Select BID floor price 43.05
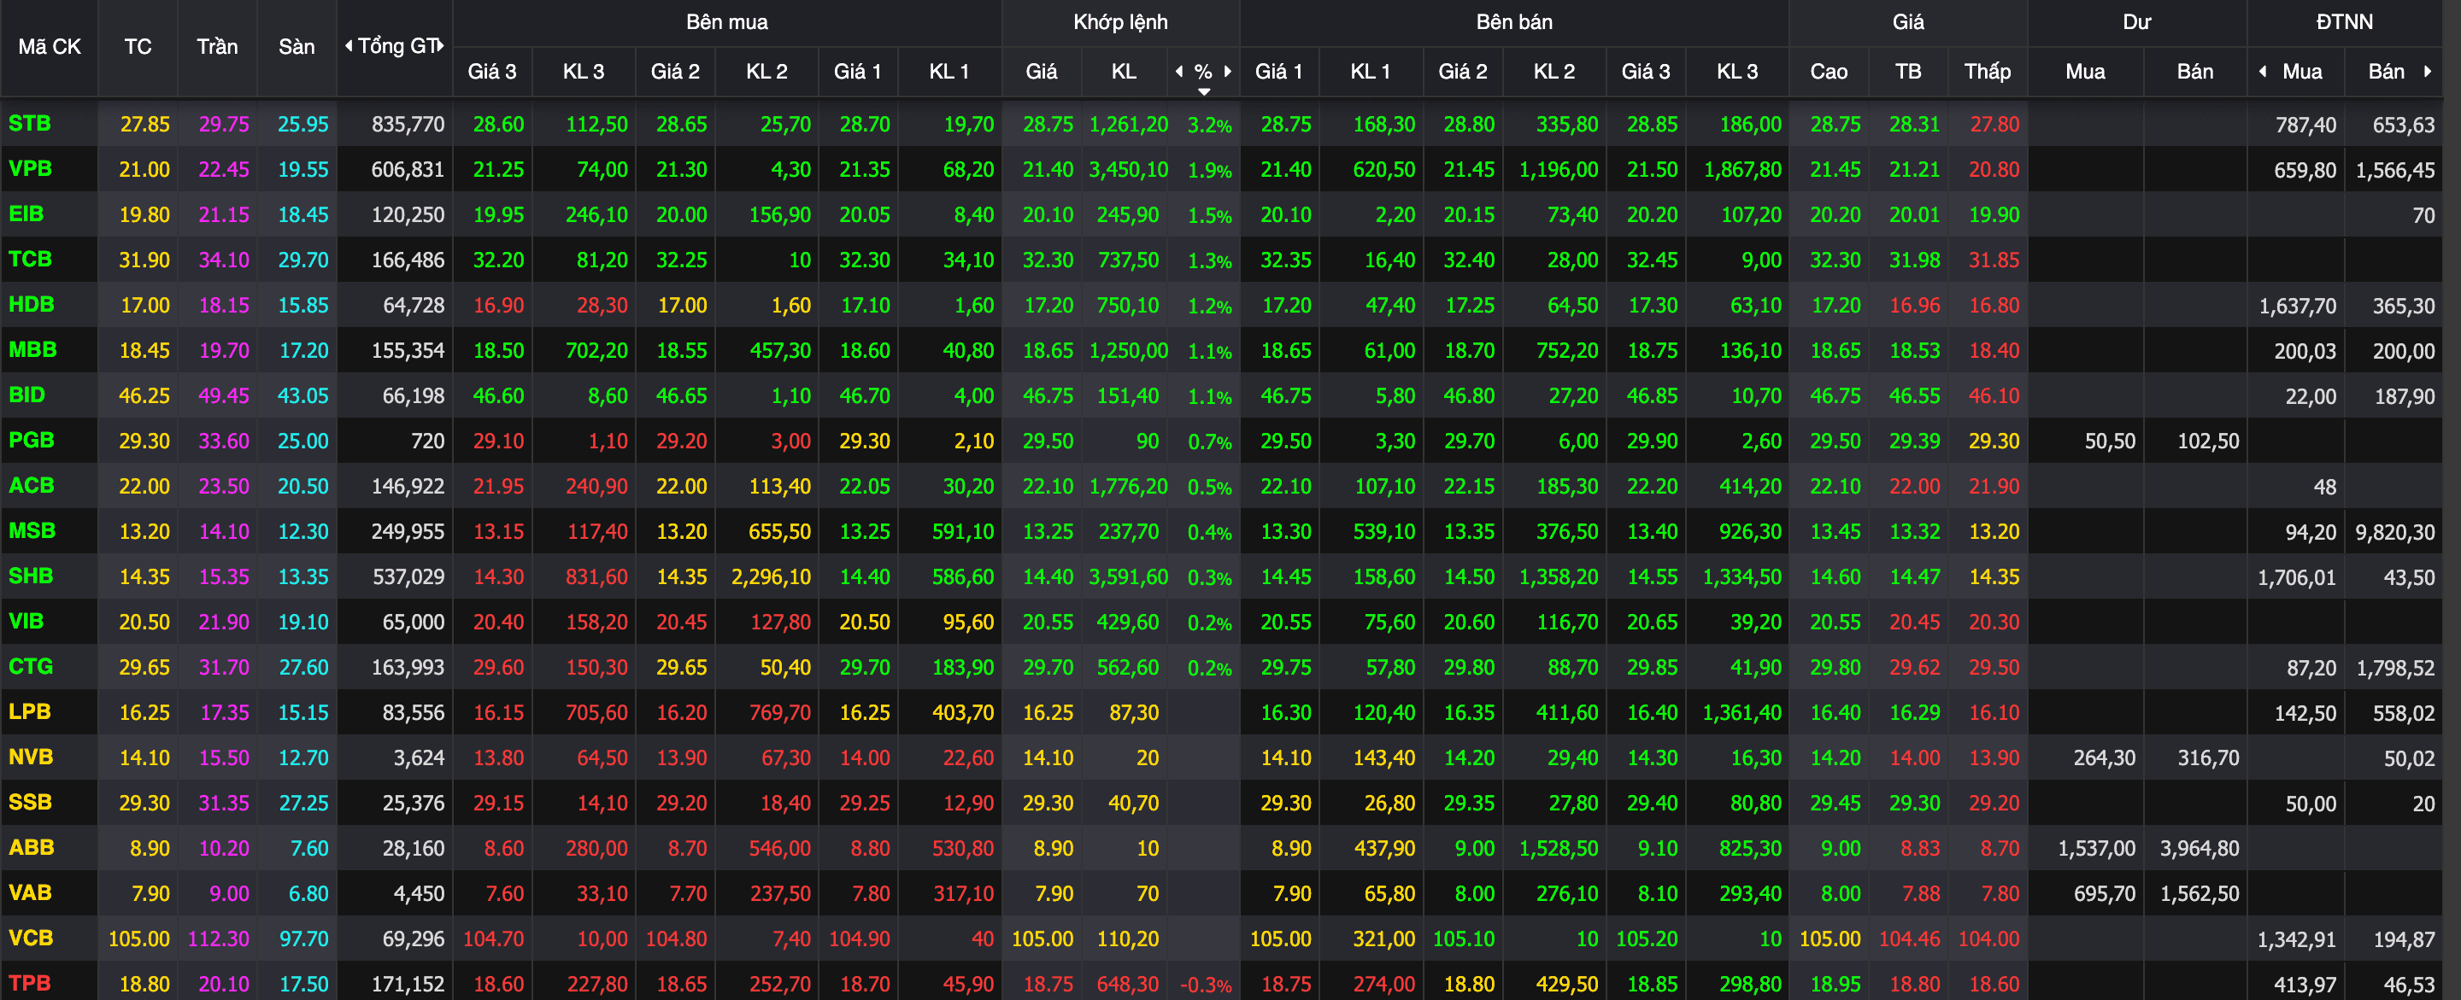This screenshot has height=1000, width=2461. tap(302, 395)
